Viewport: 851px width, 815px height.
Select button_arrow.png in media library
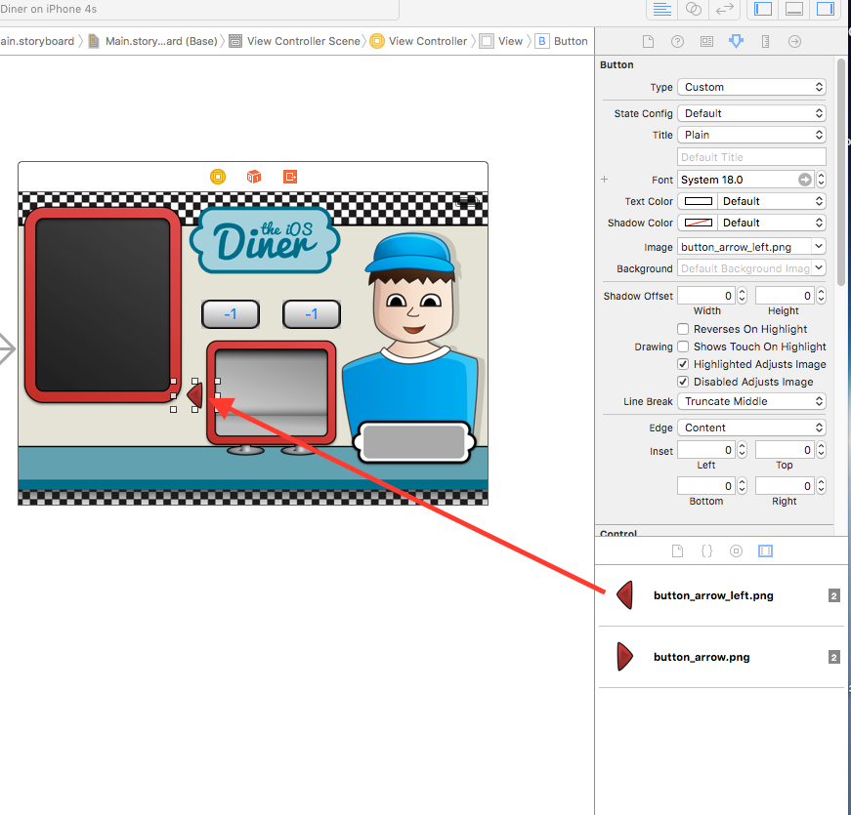point(721,657)
